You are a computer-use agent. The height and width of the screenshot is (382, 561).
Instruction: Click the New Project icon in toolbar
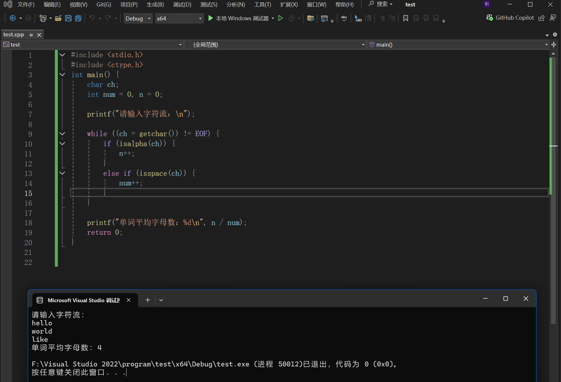(x=43, y=18)
